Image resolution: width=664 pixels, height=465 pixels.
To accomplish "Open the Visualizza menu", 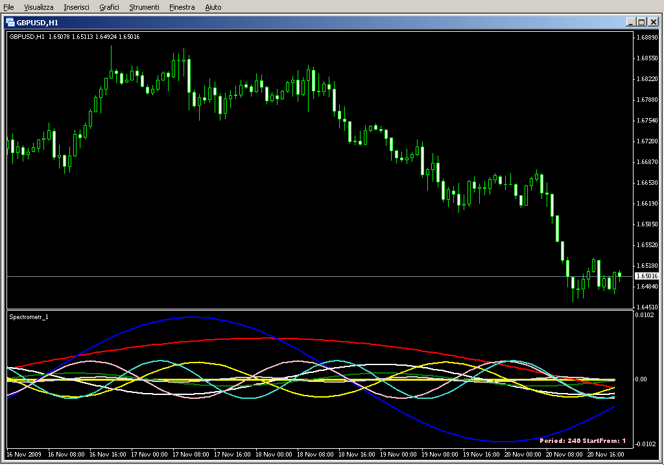I will (x=38, y=7).
